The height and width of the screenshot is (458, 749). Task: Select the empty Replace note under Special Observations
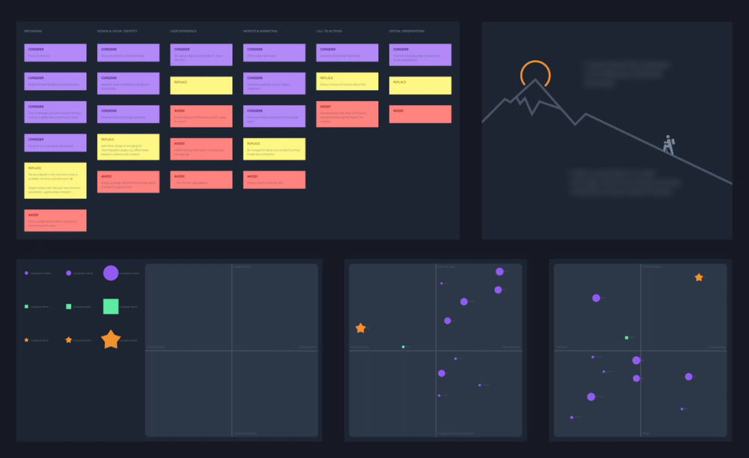(x=420, y=85)
